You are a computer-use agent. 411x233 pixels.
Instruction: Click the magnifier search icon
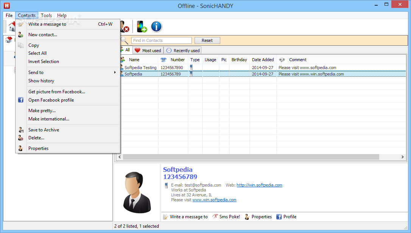tap(124, 40)
